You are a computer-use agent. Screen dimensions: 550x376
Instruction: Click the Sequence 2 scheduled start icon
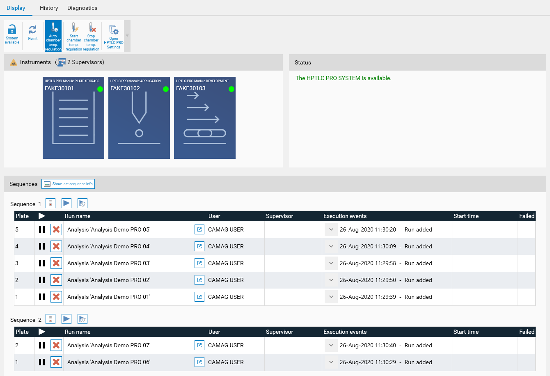[x=82, y=319]
